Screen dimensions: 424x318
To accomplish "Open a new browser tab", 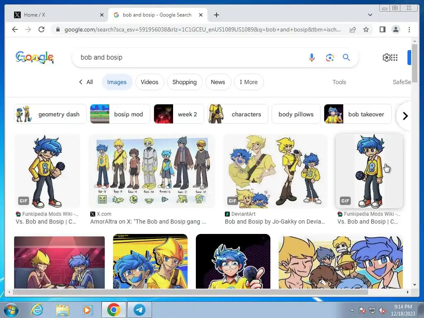I will coord(216,15).
